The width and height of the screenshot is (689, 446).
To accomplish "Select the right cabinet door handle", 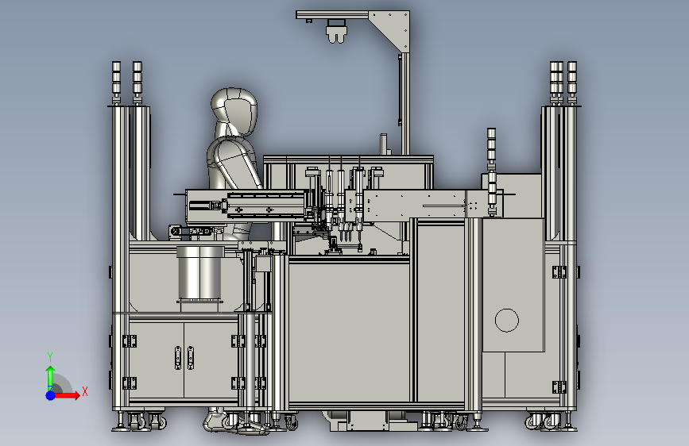I will (191, 358).
